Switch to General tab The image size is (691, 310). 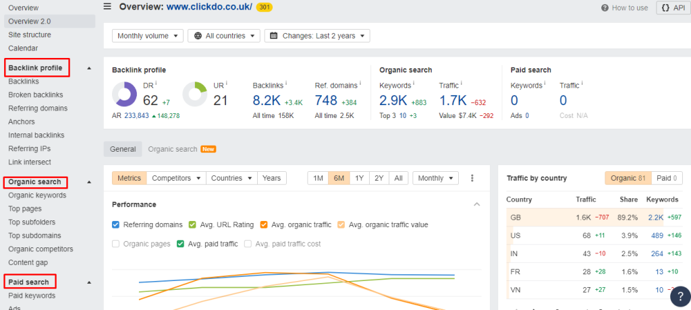point(123,149)
